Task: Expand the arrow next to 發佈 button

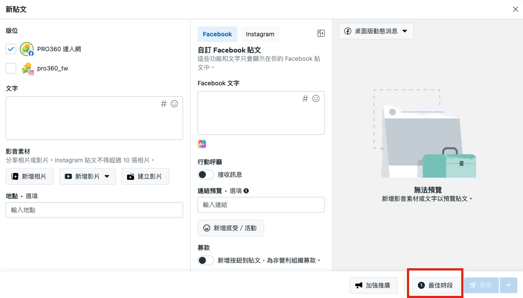Action: coord(509,285)
